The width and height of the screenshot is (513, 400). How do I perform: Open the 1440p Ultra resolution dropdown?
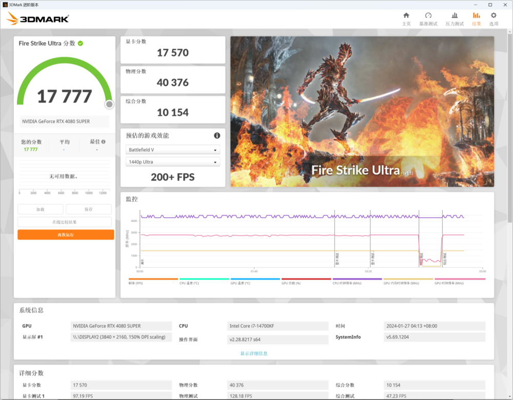coord(173,162)
